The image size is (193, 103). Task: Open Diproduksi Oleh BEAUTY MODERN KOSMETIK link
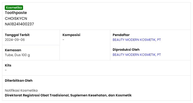137,55
